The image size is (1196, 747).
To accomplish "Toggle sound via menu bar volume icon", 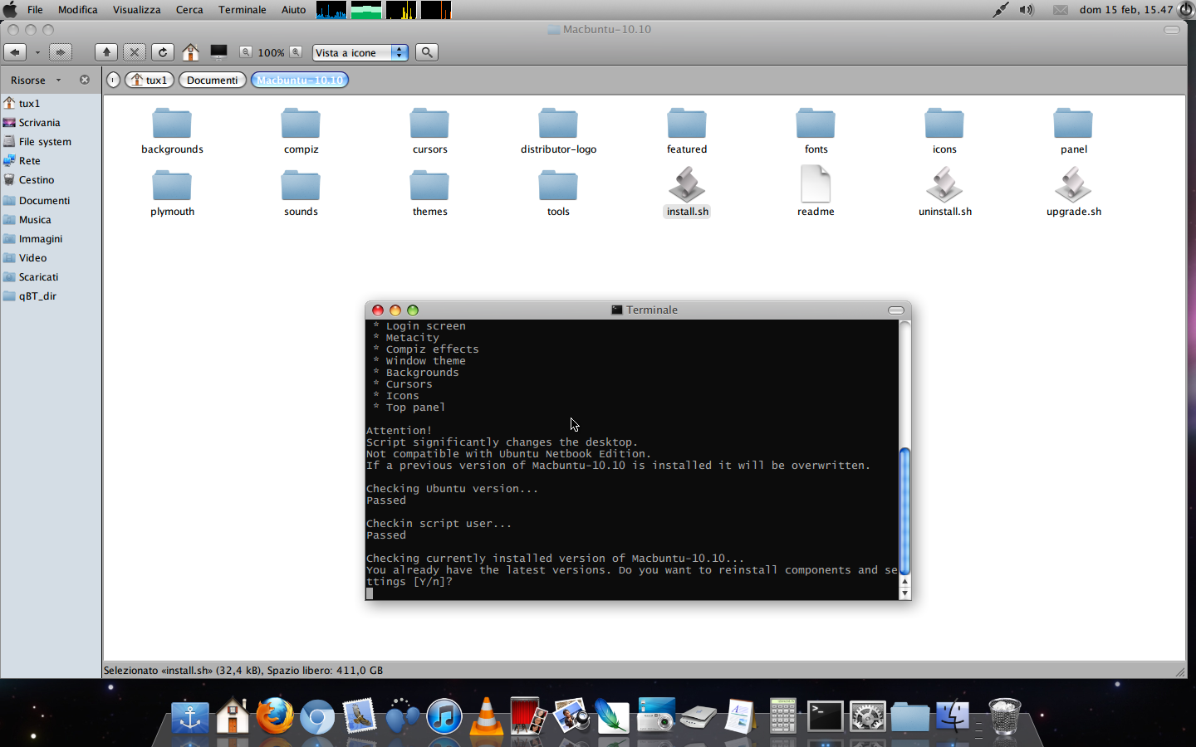I will 1027,10.
